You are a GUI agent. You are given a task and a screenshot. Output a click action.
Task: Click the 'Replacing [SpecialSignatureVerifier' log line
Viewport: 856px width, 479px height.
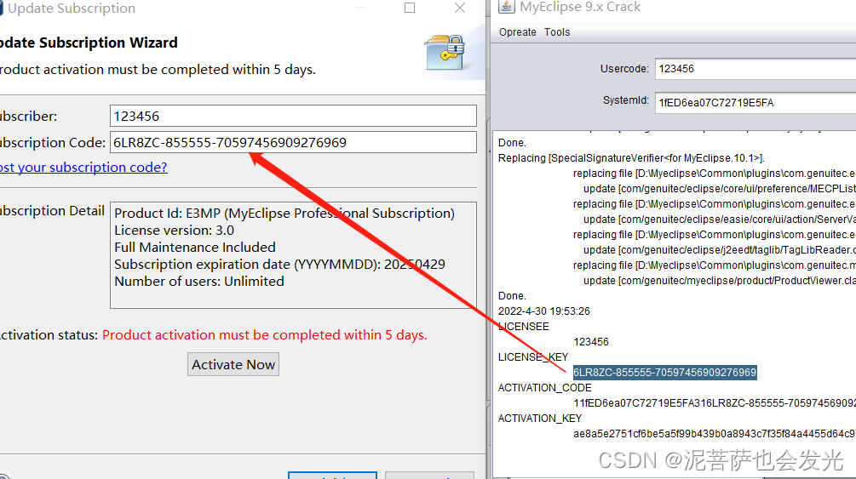click(631, 158)
